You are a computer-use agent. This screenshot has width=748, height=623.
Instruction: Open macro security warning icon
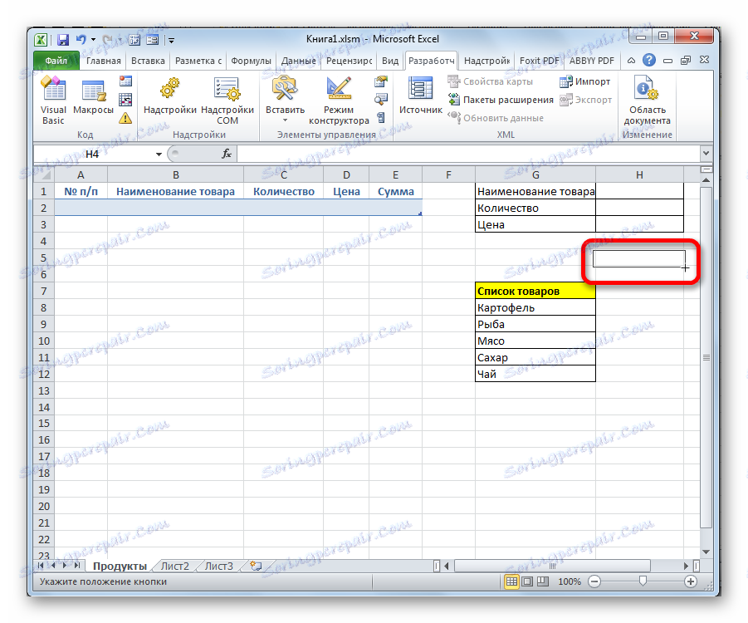click(x=125, y=118)
